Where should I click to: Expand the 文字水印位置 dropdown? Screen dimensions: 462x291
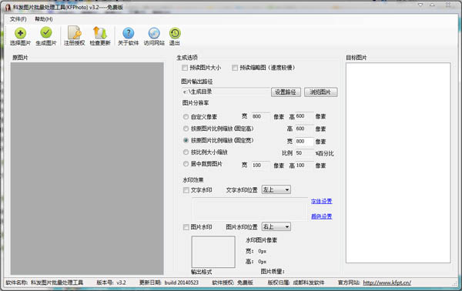click(x=276, y=189)
